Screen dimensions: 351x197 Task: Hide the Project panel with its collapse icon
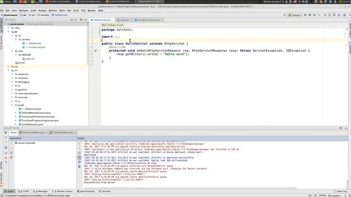click(x=86, y=20)
